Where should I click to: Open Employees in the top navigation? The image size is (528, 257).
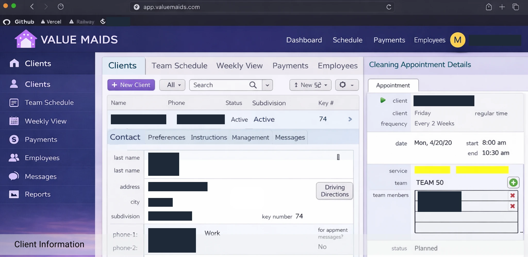(430, 40)
